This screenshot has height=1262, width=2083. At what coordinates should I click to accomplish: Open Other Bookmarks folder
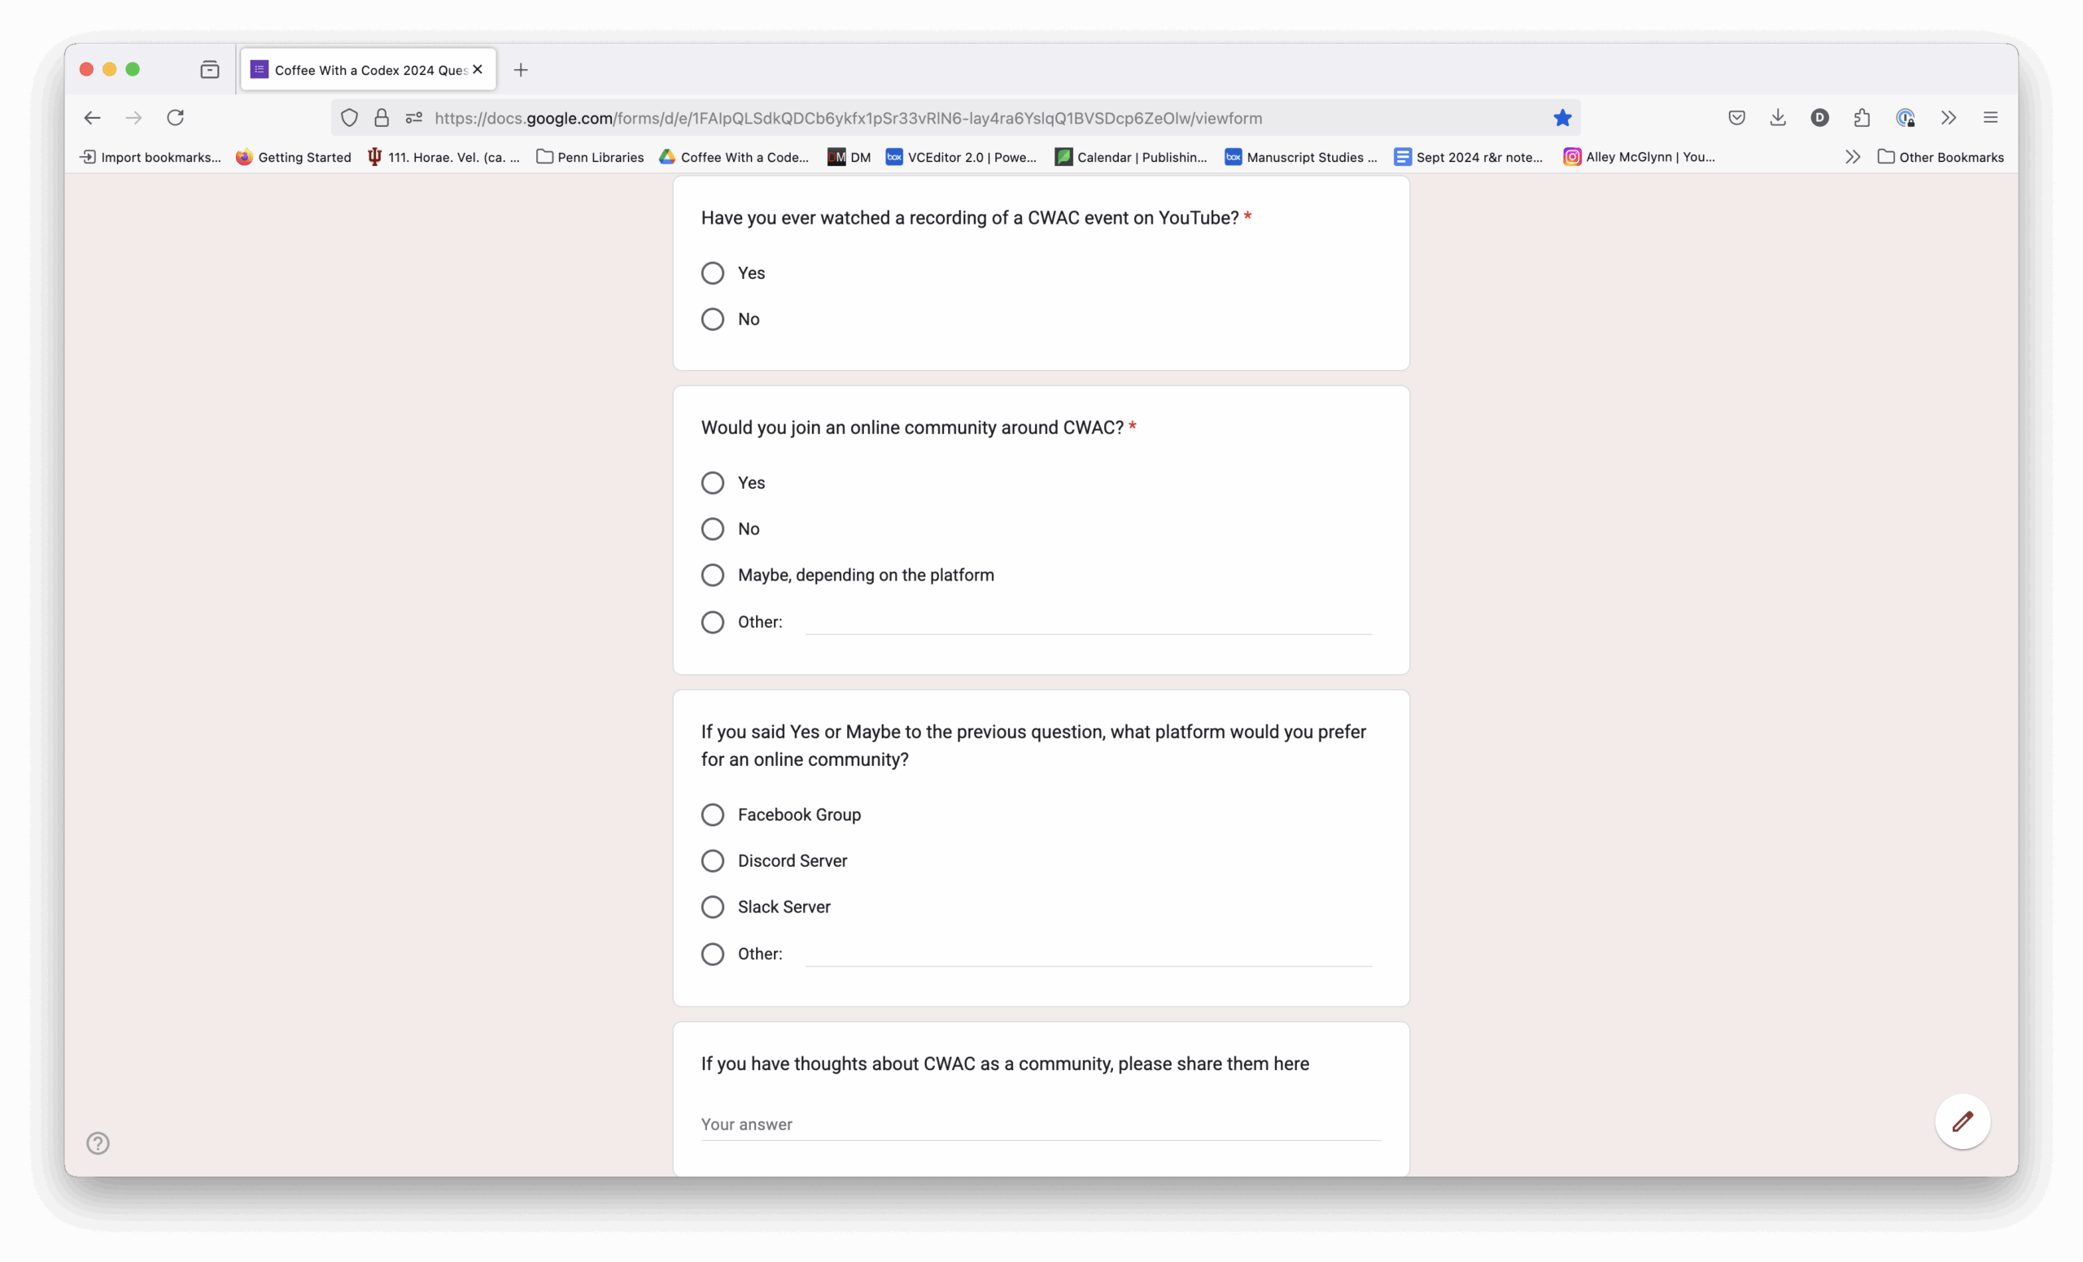[1941, 157]
